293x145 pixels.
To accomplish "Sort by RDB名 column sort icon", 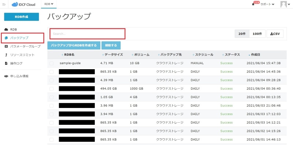I will click(x=62, y=55).
